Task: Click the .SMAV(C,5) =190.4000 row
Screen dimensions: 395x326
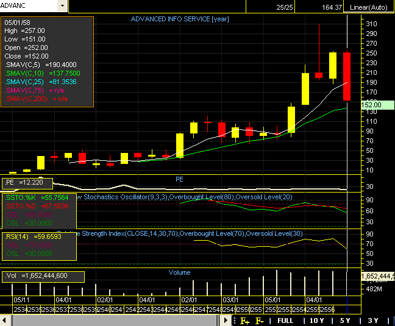Action: 41,65
